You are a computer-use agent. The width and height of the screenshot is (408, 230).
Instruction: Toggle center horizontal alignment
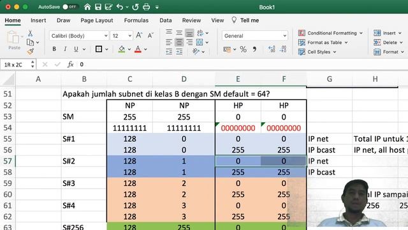click(x=179, y=42)
